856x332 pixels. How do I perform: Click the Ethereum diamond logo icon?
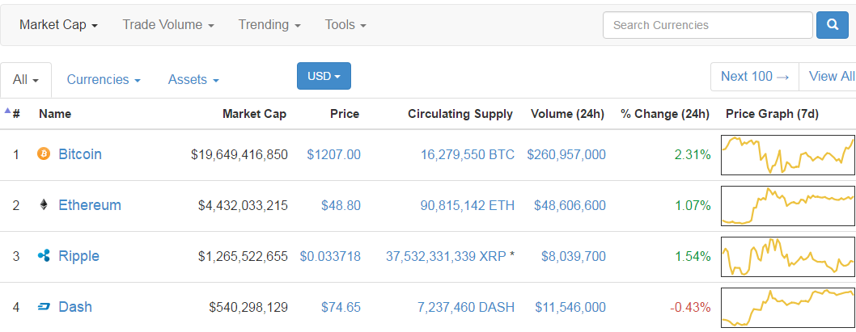pyautogui.click(x=44, y=205)
